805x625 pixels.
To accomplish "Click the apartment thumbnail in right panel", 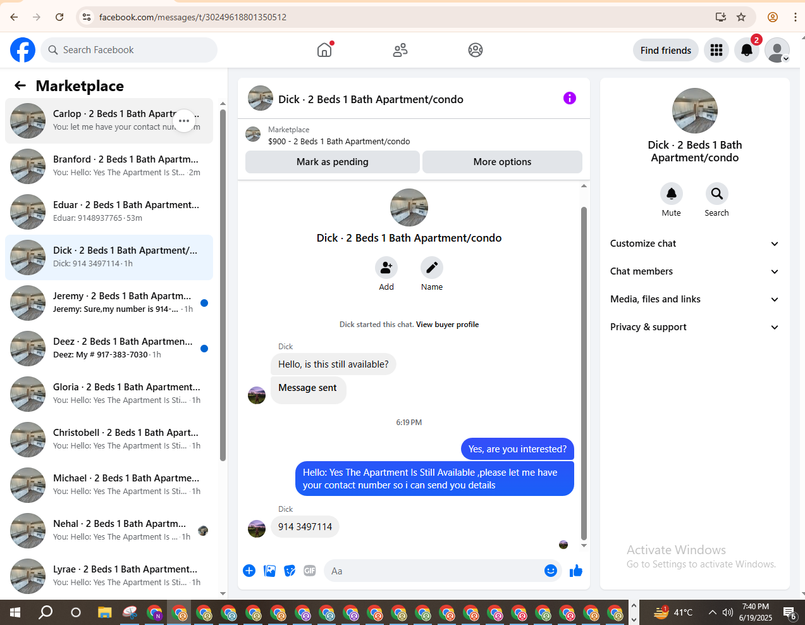I will pos(695,111).
